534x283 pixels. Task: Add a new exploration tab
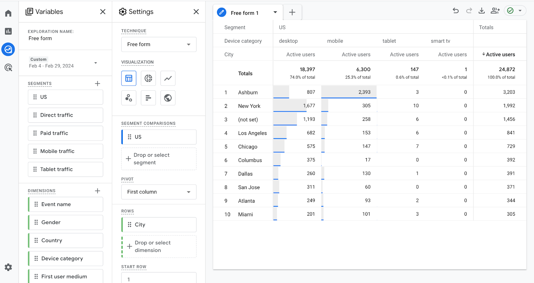(x=292, y=12)
